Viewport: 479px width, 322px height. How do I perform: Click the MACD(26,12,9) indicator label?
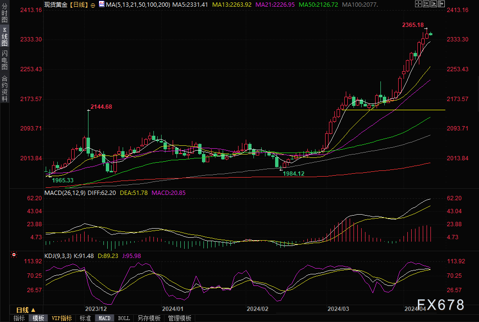pyautogui.click(x=65, y=193)
